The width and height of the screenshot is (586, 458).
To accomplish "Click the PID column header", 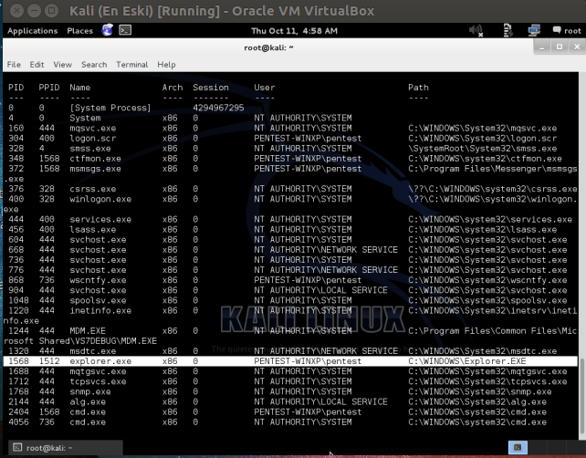I will click(x=16, y=88).
